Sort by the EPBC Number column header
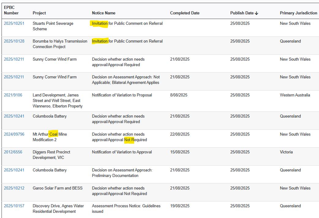 pyautogui.click(x=11, y=10)
